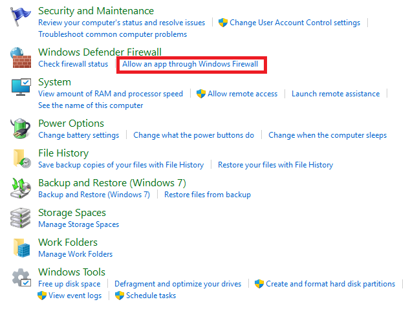Click the Work Folders icon
The width and height of the screenshot is (419, 313).
click(21, 248)
